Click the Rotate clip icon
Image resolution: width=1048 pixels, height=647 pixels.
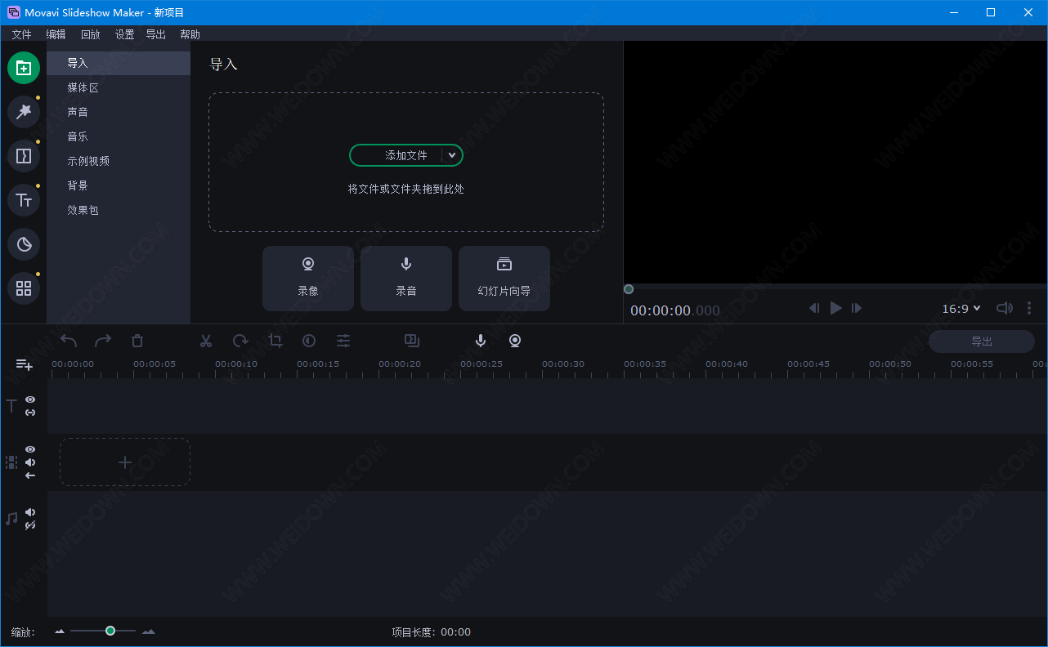[240, 341]
